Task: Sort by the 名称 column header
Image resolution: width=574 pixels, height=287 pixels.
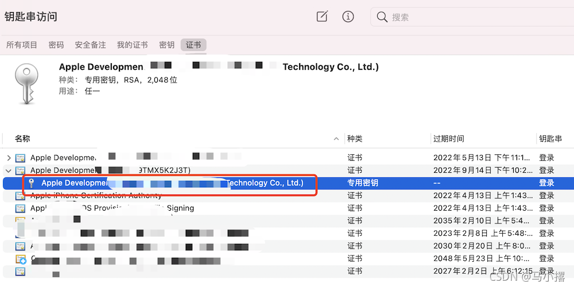Action: point(22,139)
